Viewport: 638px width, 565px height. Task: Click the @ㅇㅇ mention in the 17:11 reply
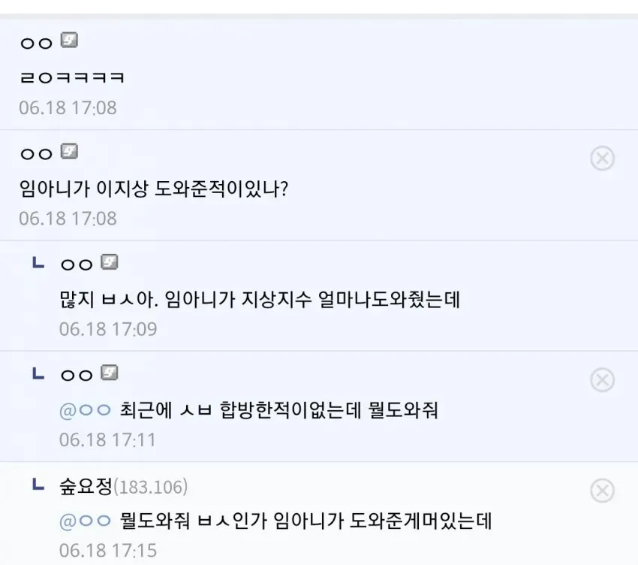(85, 409)
